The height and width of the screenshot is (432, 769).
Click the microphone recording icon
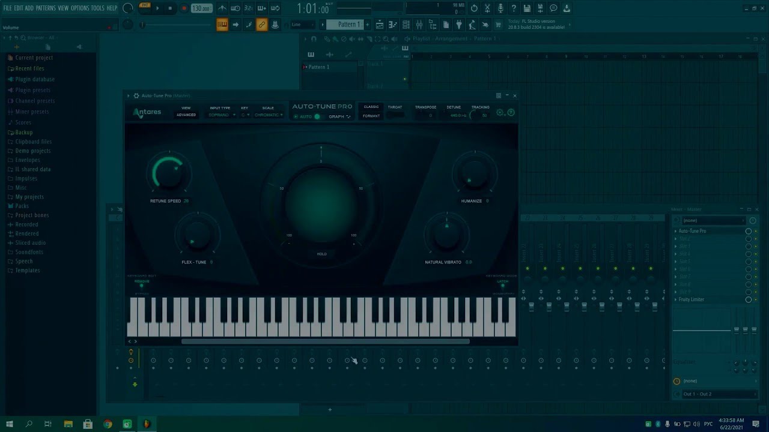tap(500, 8)
